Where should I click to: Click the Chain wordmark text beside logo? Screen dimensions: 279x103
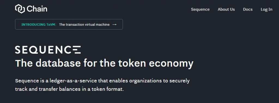point(37,9)
